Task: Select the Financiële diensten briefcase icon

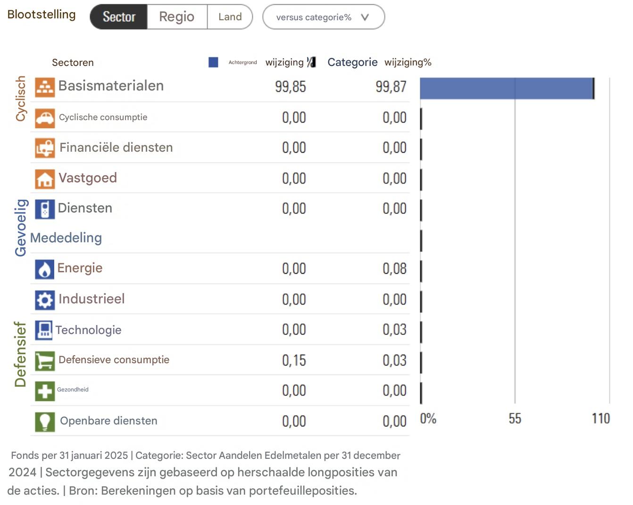Action: click(45, 147)
